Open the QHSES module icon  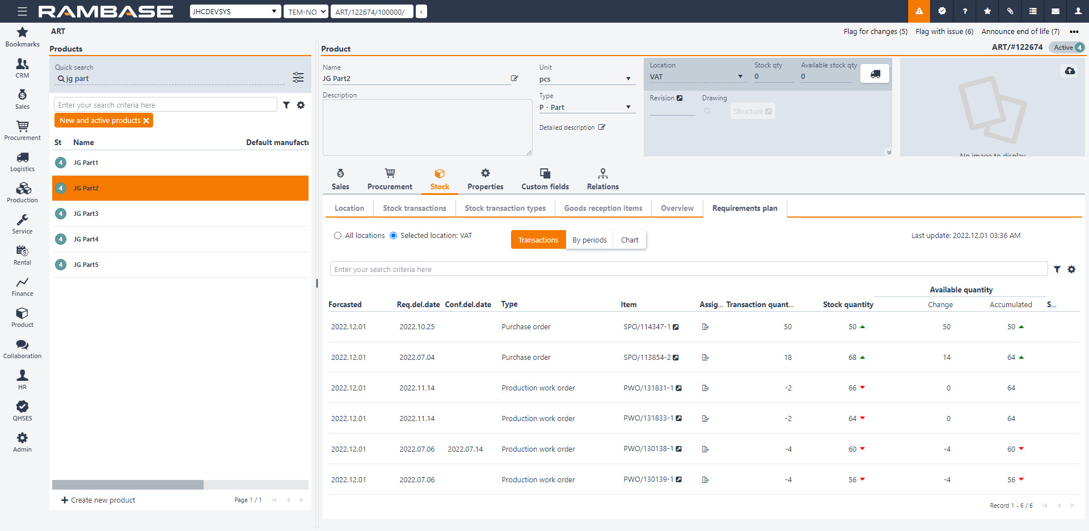click(x=22, y=411)
